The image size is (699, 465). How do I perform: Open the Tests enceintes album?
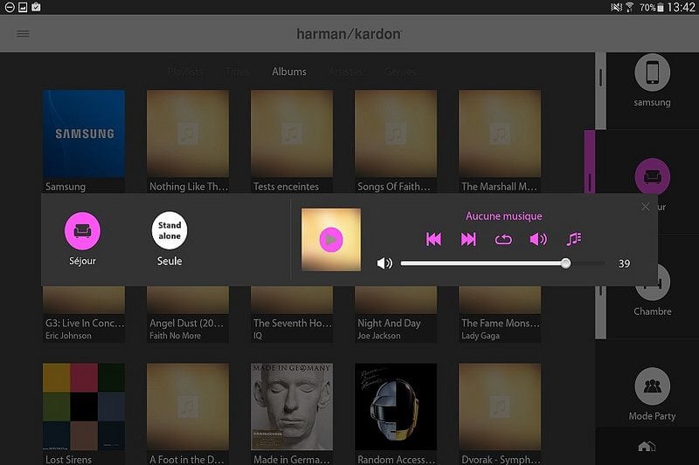292,140
